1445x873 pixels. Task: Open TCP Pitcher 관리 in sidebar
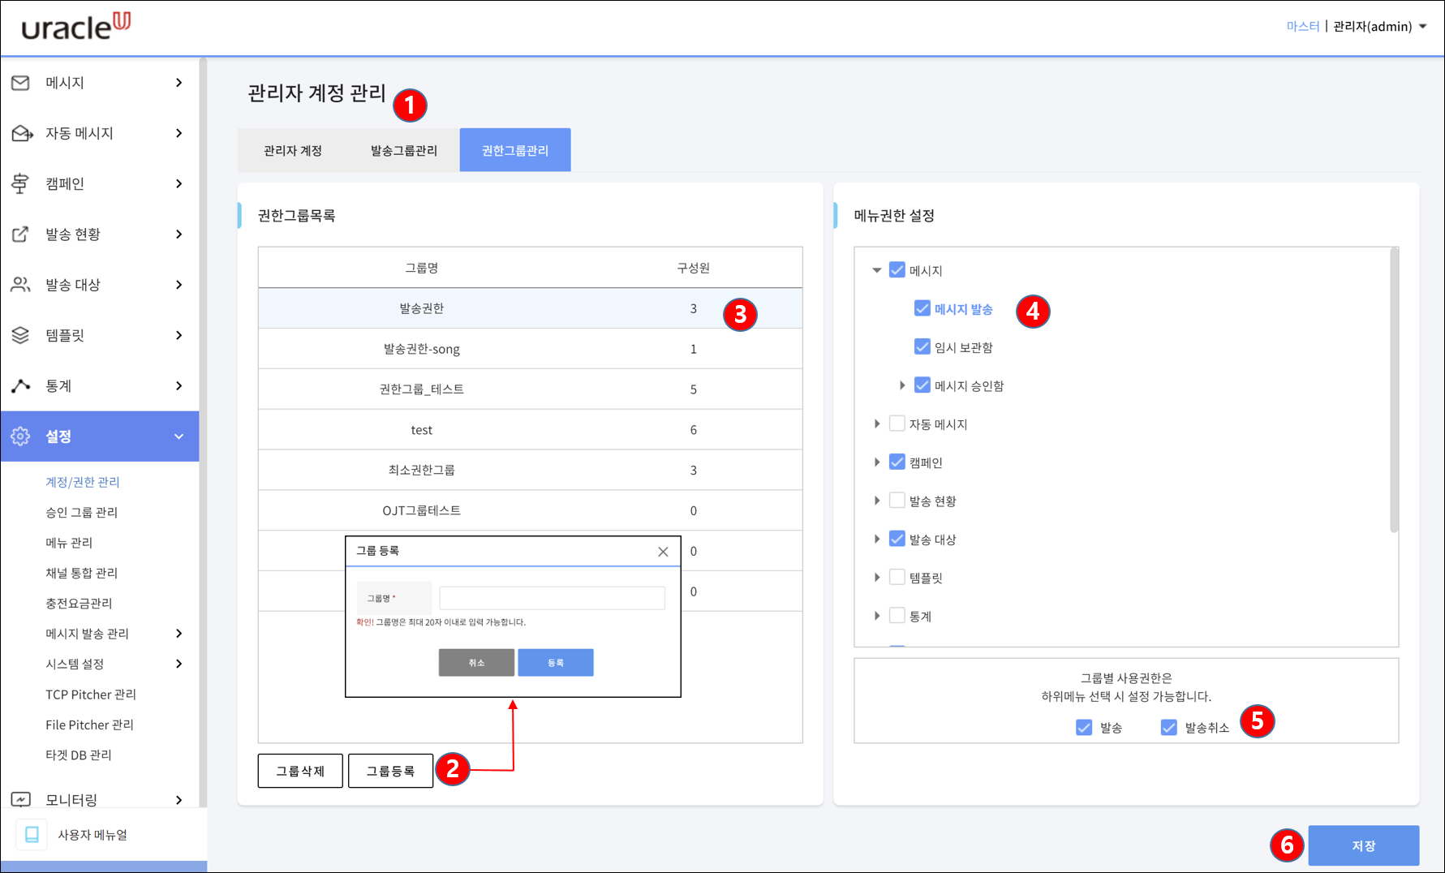(x=91, y=695)
